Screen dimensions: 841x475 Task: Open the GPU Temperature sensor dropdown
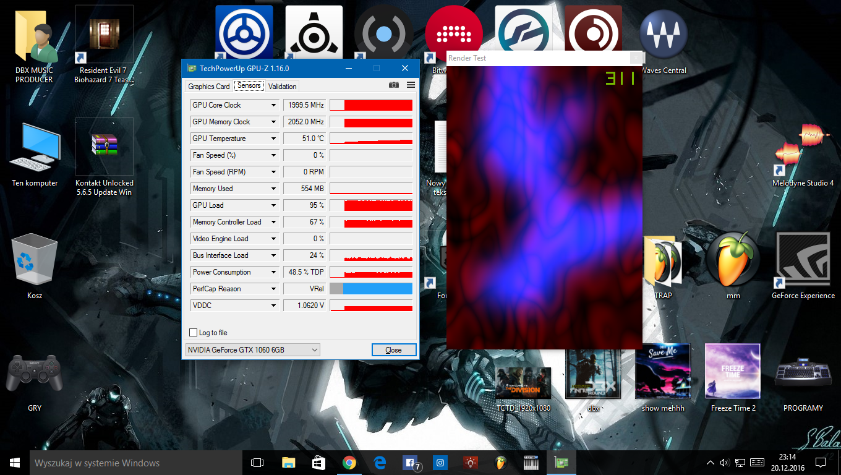(x=273, y=139)
